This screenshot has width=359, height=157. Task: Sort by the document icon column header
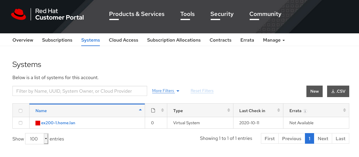(x=153, y=110)
